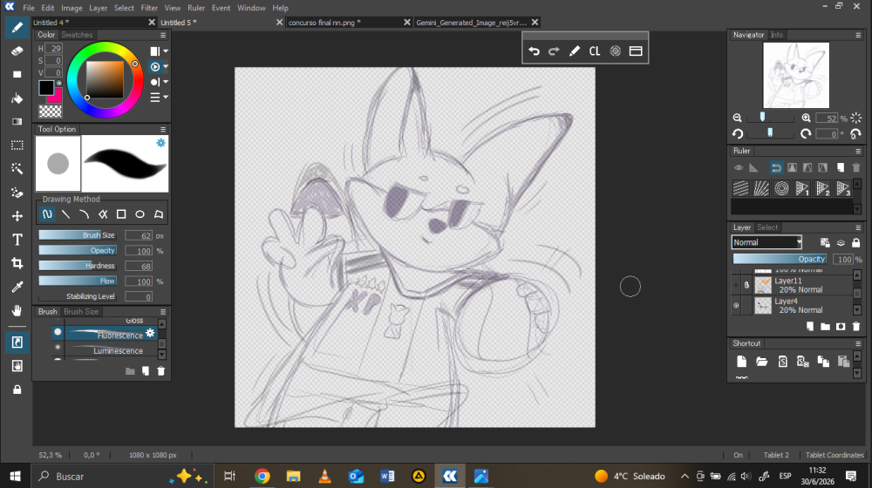Image resolution: width=872 pixels, height=488 pixels.
Task: Click the foreground black color swatch
Action: coord(46,87)
